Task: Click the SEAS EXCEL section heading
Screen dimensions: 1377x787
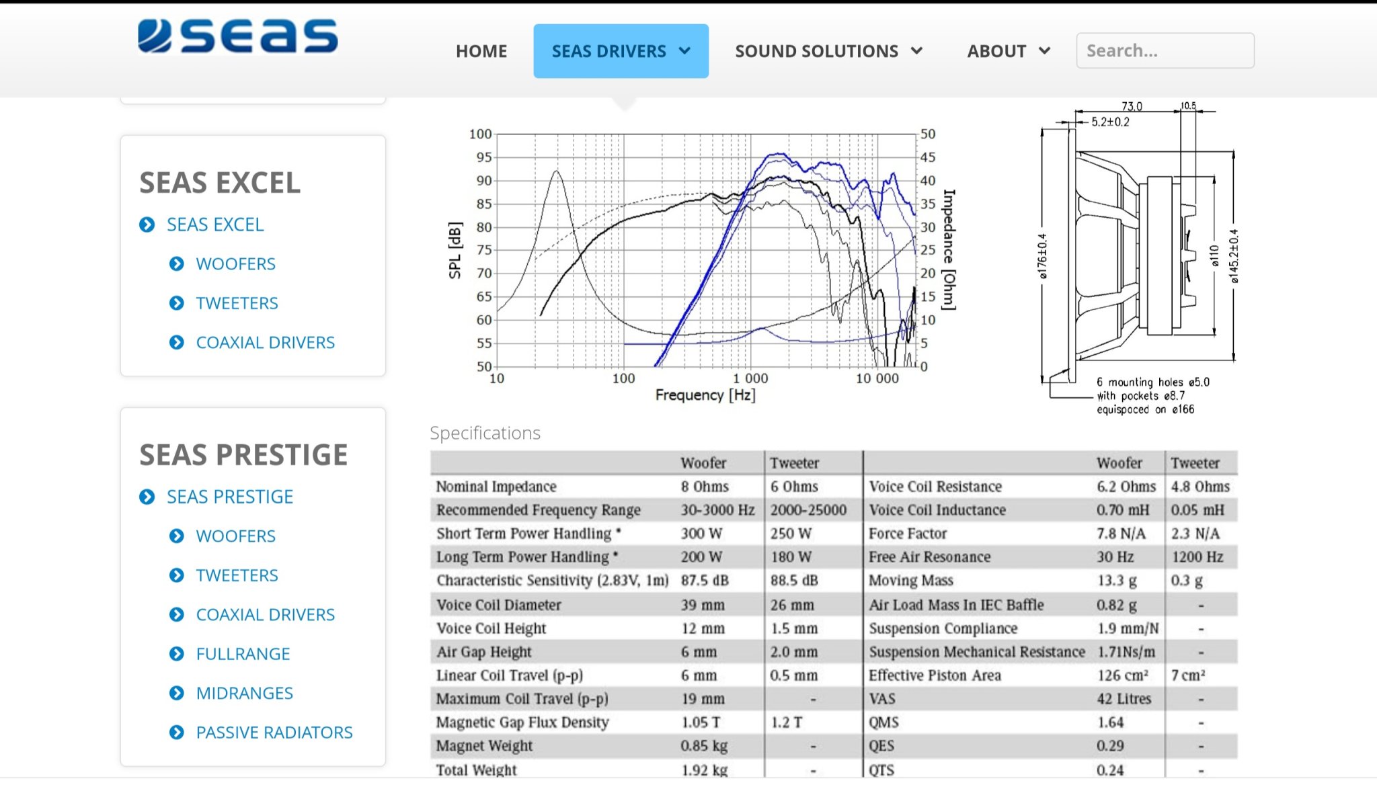Action: click(x=220, y=183)
